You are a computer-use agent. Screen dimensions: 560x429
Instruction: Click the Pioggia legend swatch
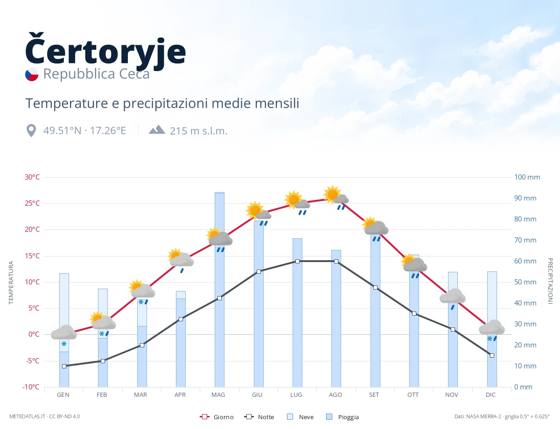330,417
